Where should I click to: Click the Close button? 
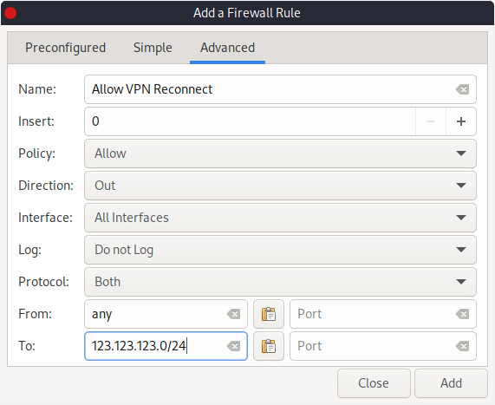pyautogui.click(x=374, y=383)
